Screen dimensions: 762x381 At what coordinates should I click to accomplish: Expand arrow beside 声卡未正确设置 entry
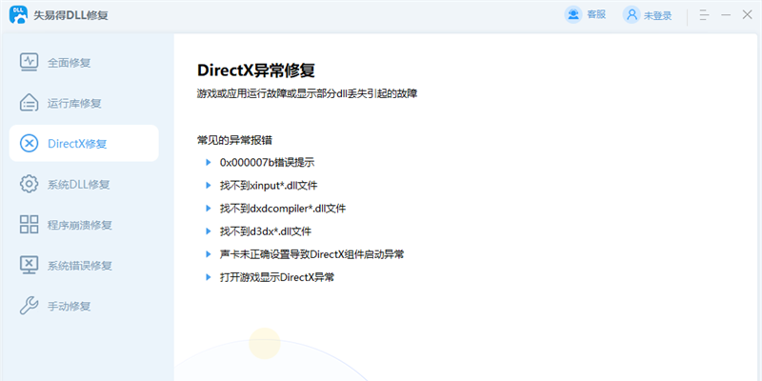[209, 254]
